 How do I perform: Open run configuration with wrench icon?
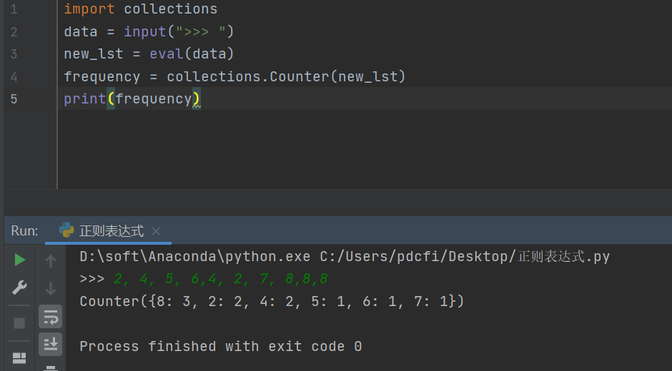(x=19, y=288)
